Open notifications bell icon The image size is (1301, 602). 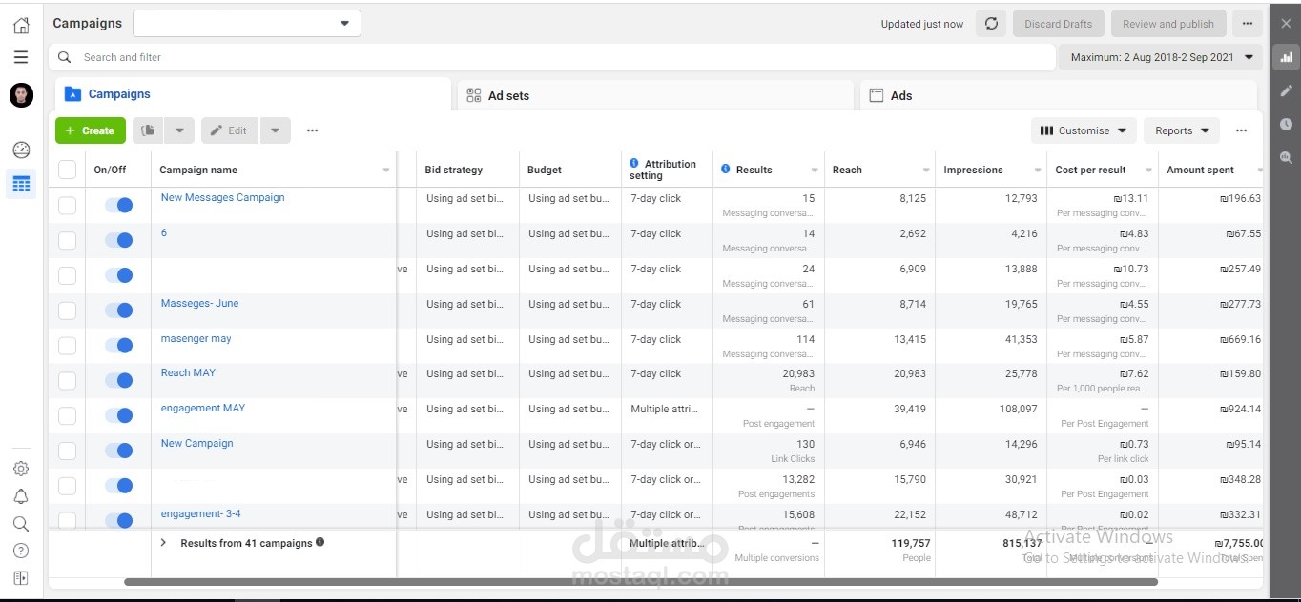[21, 496]
